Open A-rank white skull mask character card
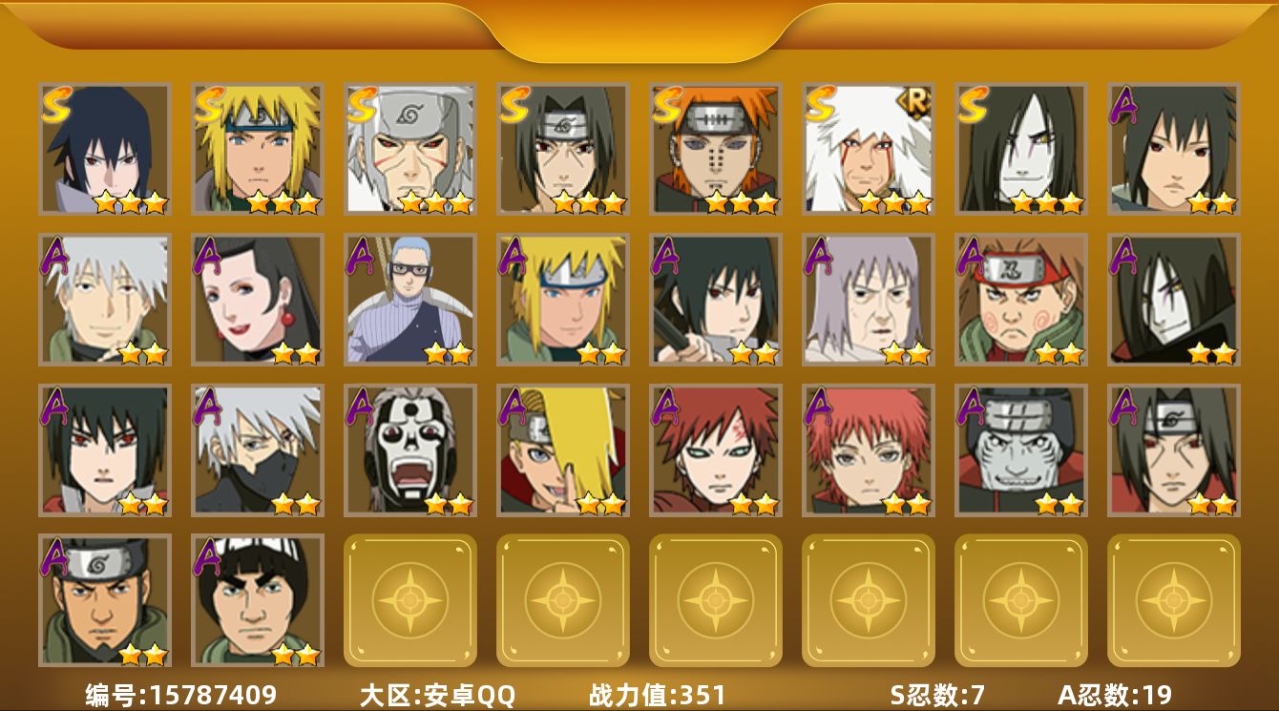Screen dimensions: 1279x711 [x=410, y=450]
